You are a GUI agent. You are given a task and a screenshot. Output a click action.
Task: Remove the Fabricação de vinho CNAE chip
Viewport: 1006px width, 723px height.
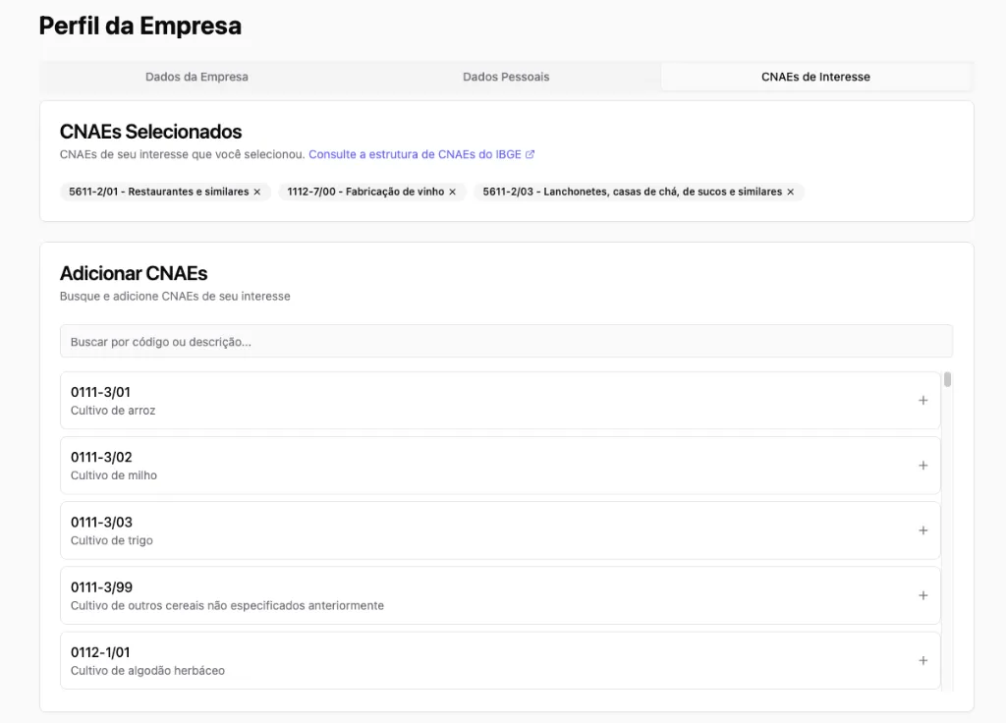[451, 192]
